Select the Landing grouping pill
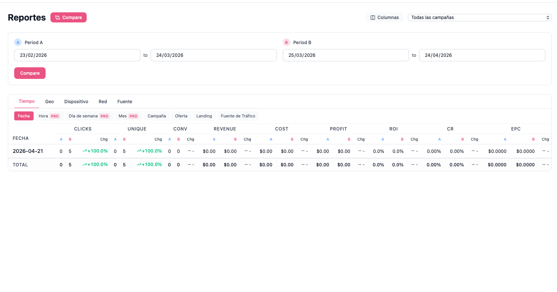 click(x=204, y=116)
